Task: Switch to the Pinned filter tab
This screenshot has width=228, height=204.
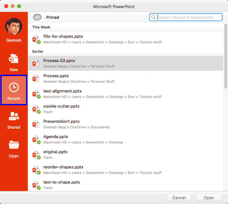Action: 52,17
